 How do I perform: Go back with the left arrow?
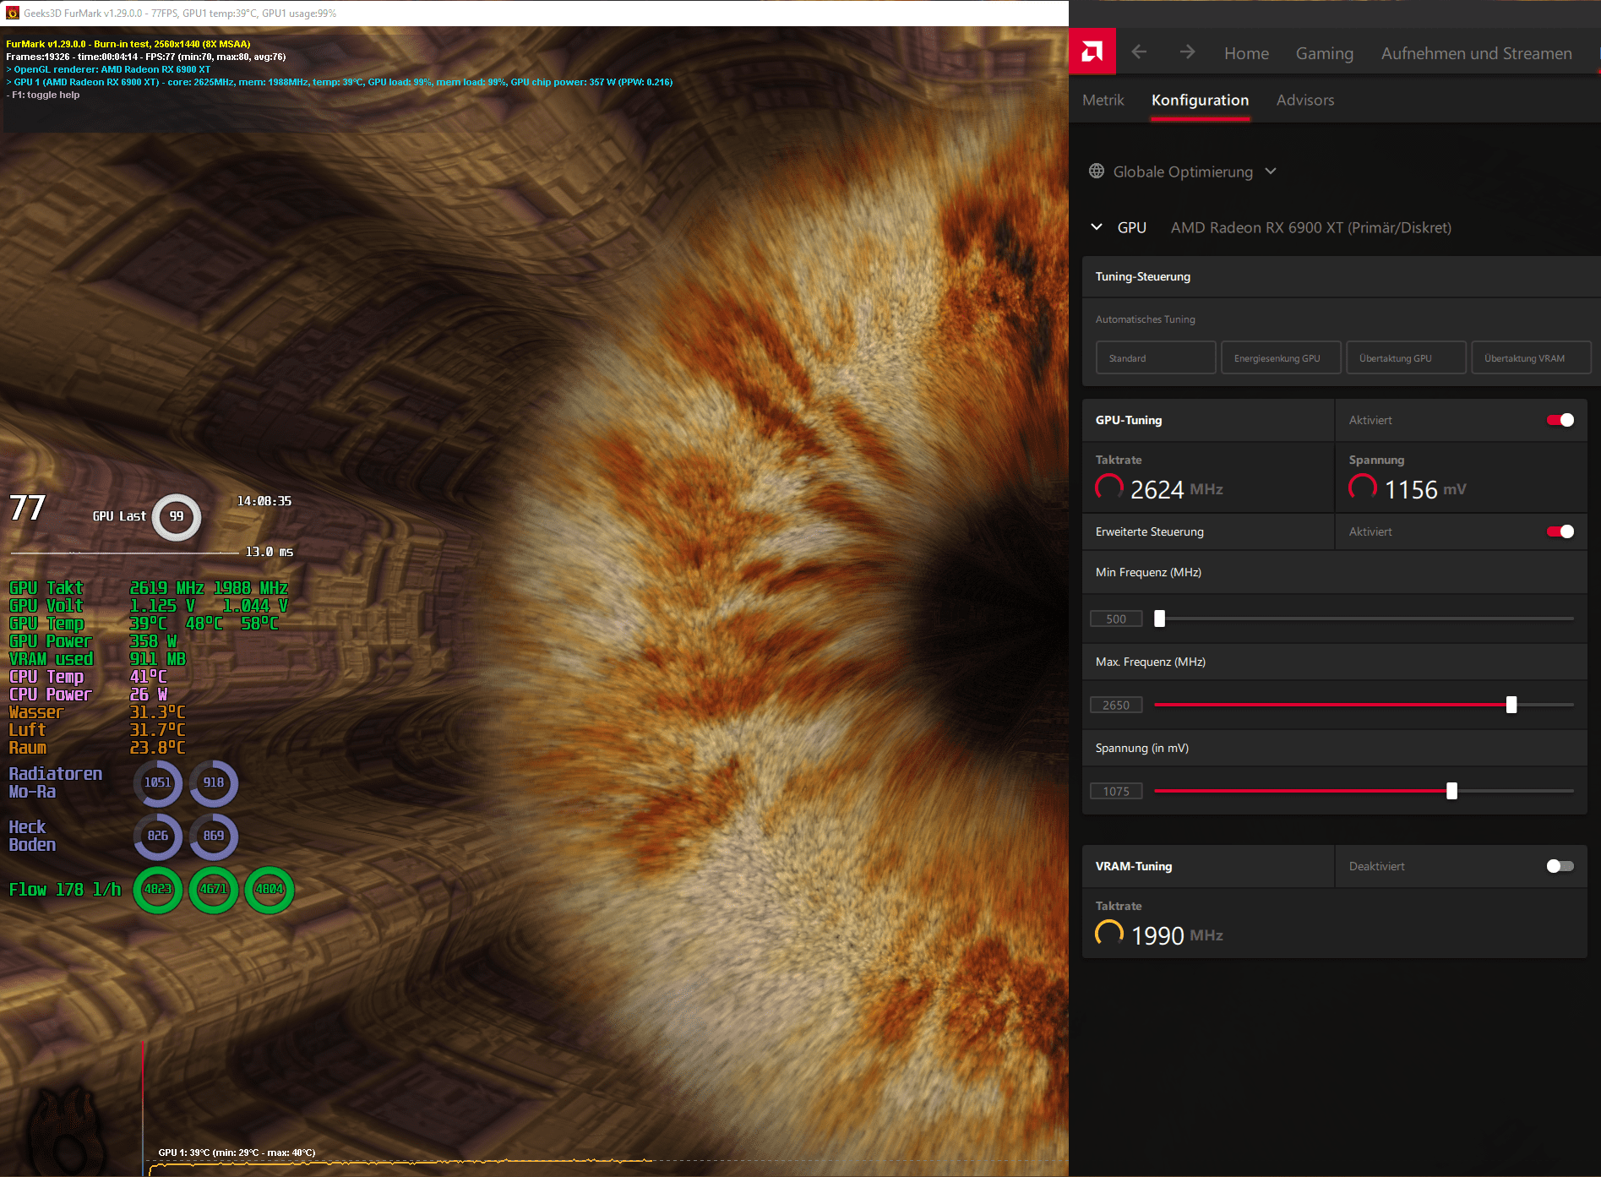point(1139,52)
